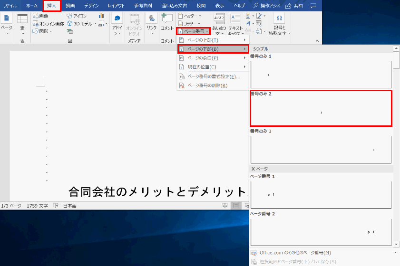400x266 pixels.
Task: Select ページ番号の書式設定 menu entry
Action: [212, 76]
